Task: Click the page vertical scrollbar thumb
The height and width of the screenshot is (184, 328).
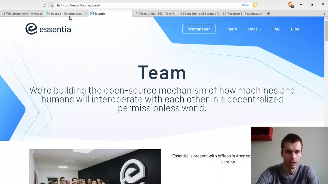Action: click(x=326, y=31)
